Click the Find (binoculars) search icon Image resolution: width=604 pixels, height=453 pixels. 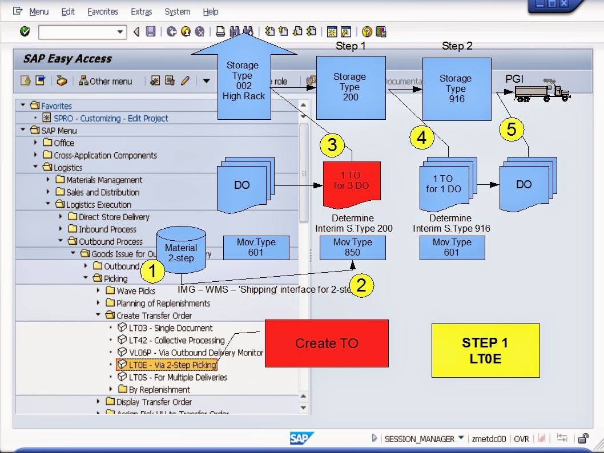[234, 33]
